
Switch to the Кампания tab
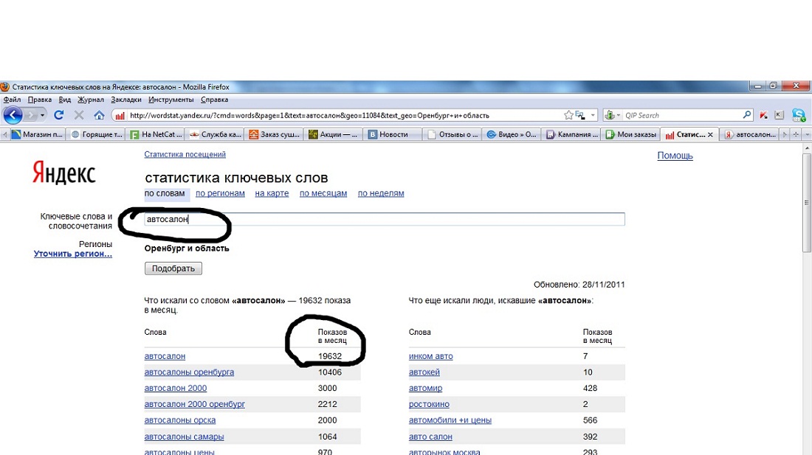pos(571,134)
